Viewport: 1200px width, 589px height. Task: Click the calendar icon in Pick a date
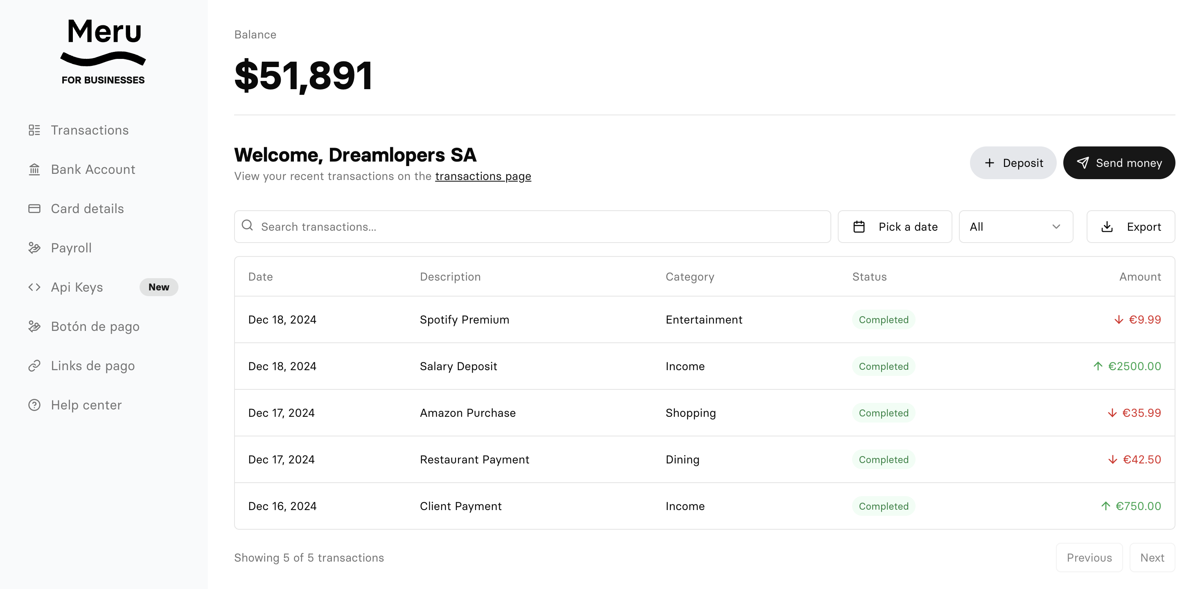click(x=859, y=227)
